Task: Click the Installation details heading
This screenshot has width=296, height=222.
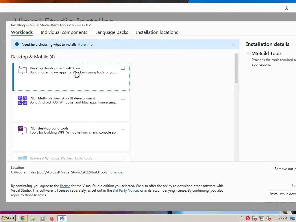Action: [268, 44]
